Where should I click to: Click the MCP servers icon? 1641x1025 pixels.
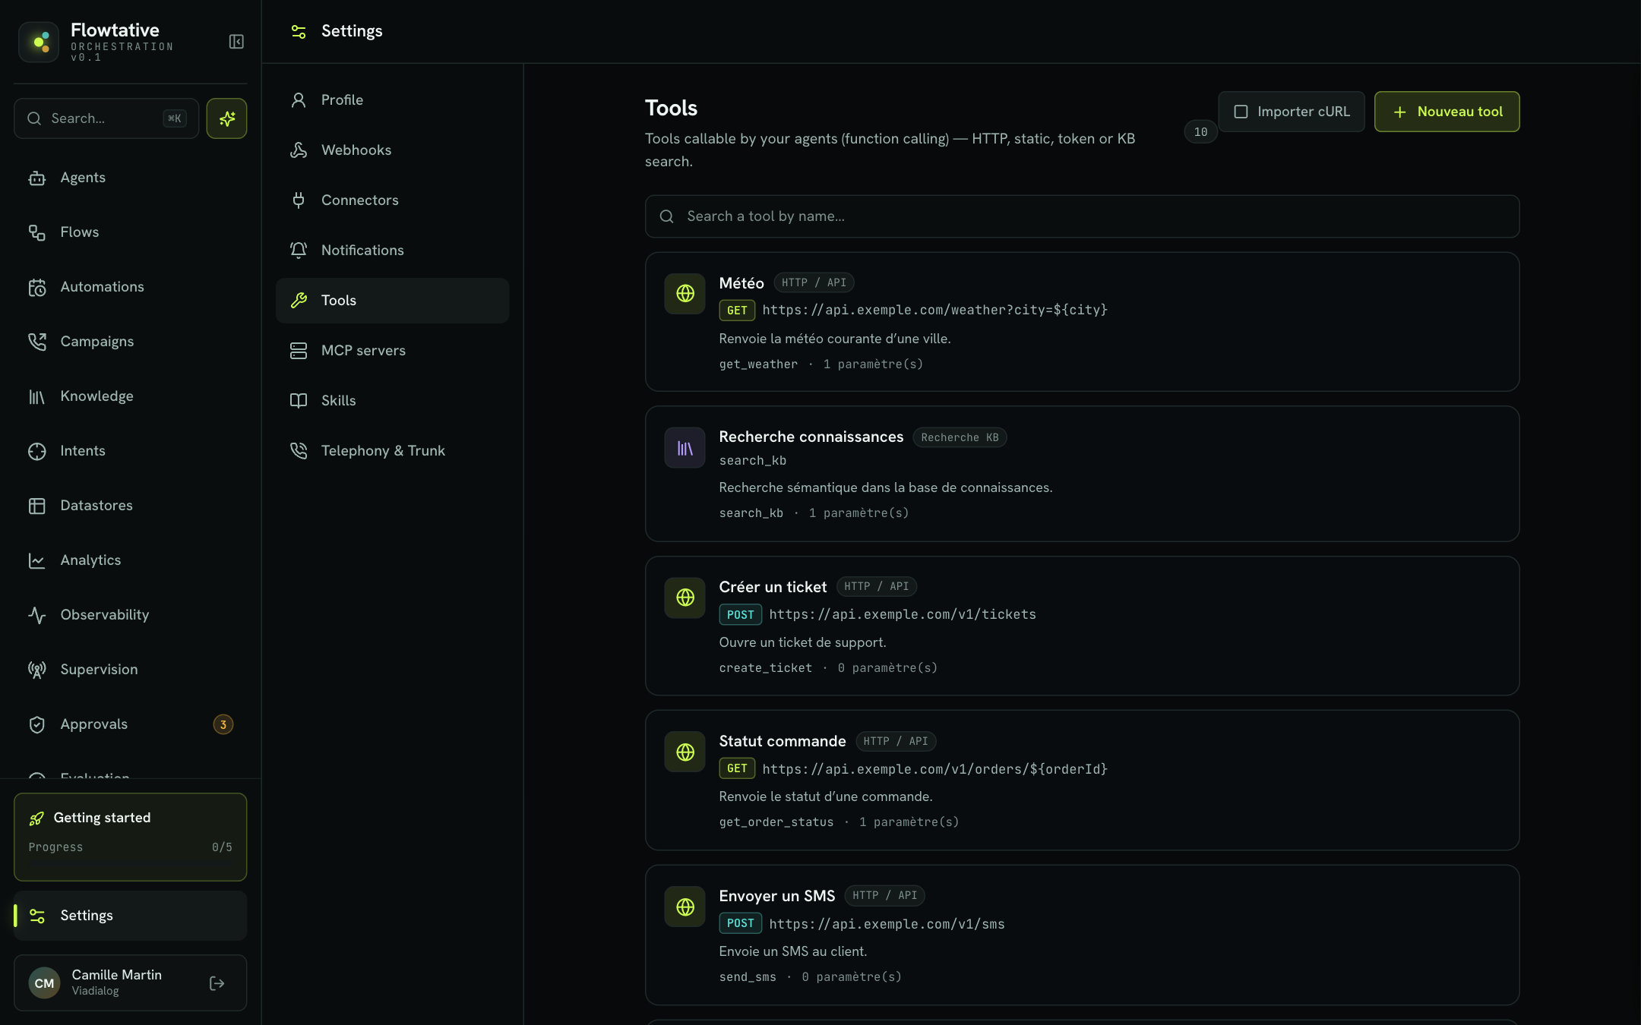pyautogui.click(x=299, y=351)
